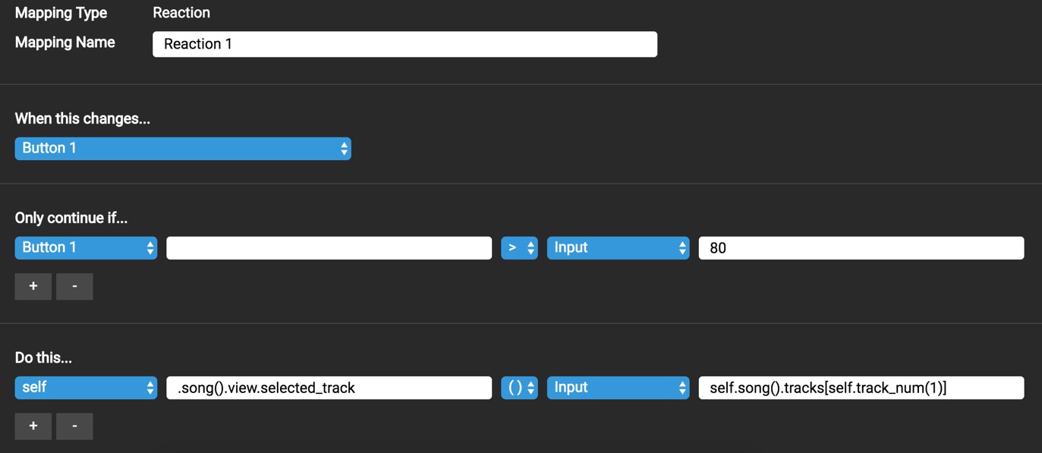
Task: Click the empty text field in the condition row
Action: tap(329, 248)
